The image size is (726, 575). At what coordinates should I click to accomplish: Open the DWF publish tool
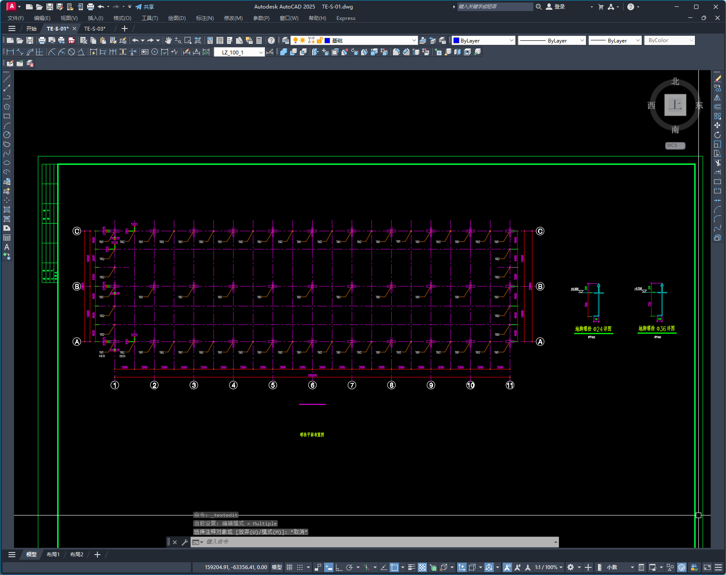[71, 40]
